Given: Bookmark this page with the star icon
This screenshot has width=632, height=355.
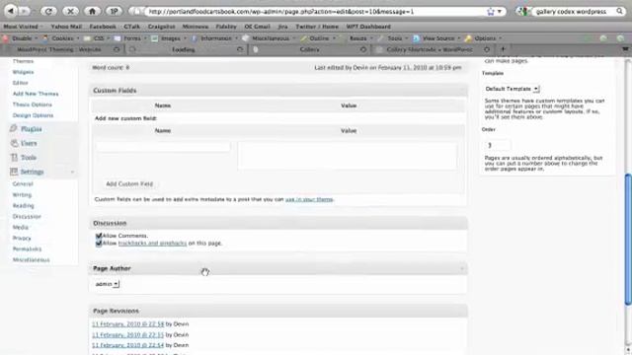Looking at the screenshot, I should (490, 12).
